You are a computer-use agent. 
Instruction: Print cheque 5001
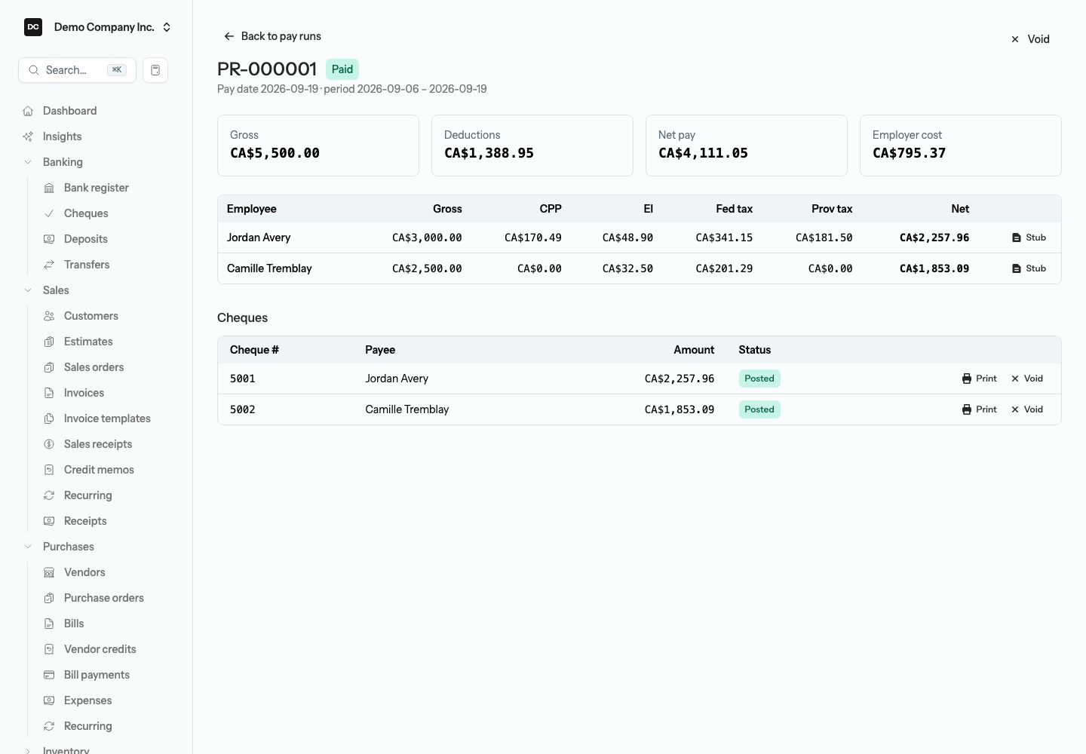click(979, 379)
